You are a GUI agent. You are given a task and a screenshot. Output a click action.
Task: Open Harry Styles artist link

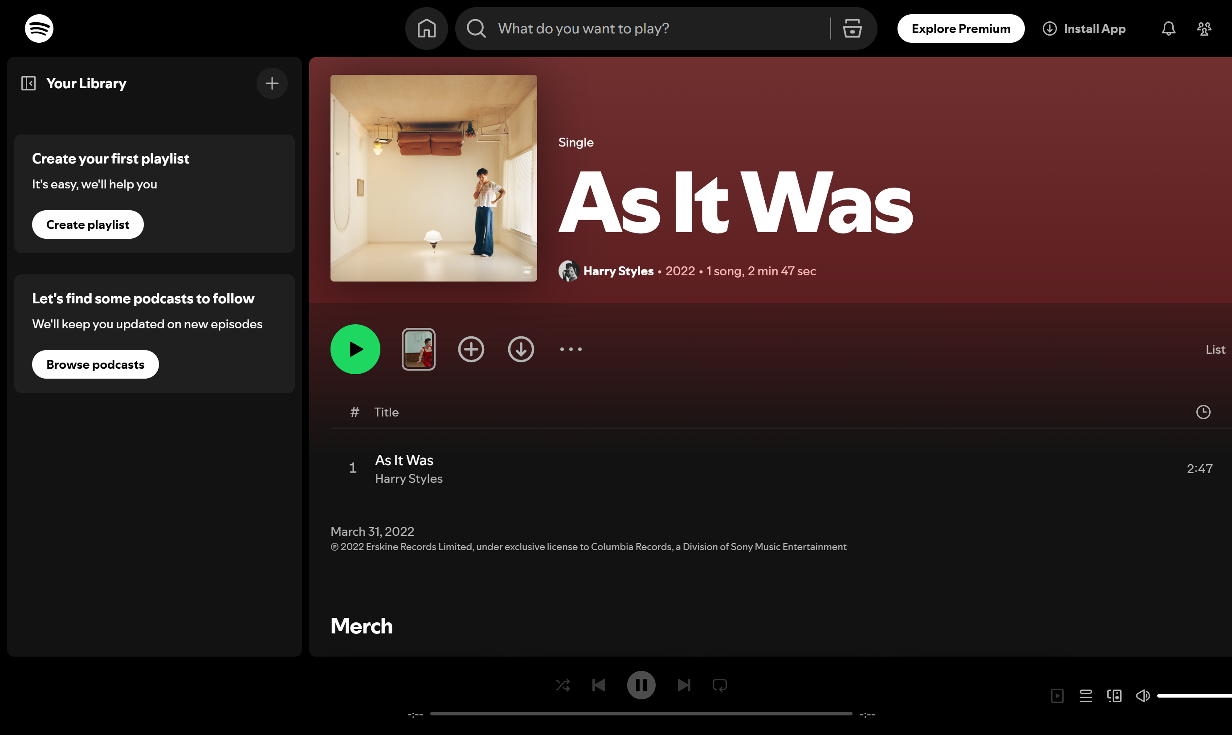tap(618, 271)
